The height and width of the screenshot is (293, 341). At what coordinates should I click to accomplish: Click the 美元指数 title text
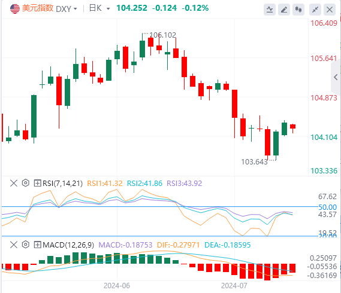(38, 8)
